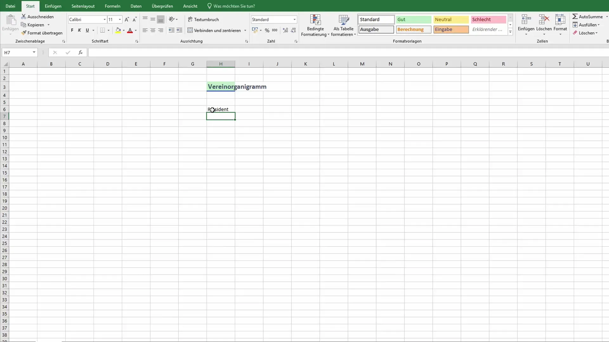Remove a decimal place
This screenshot has height=342, width=609.
293,30
